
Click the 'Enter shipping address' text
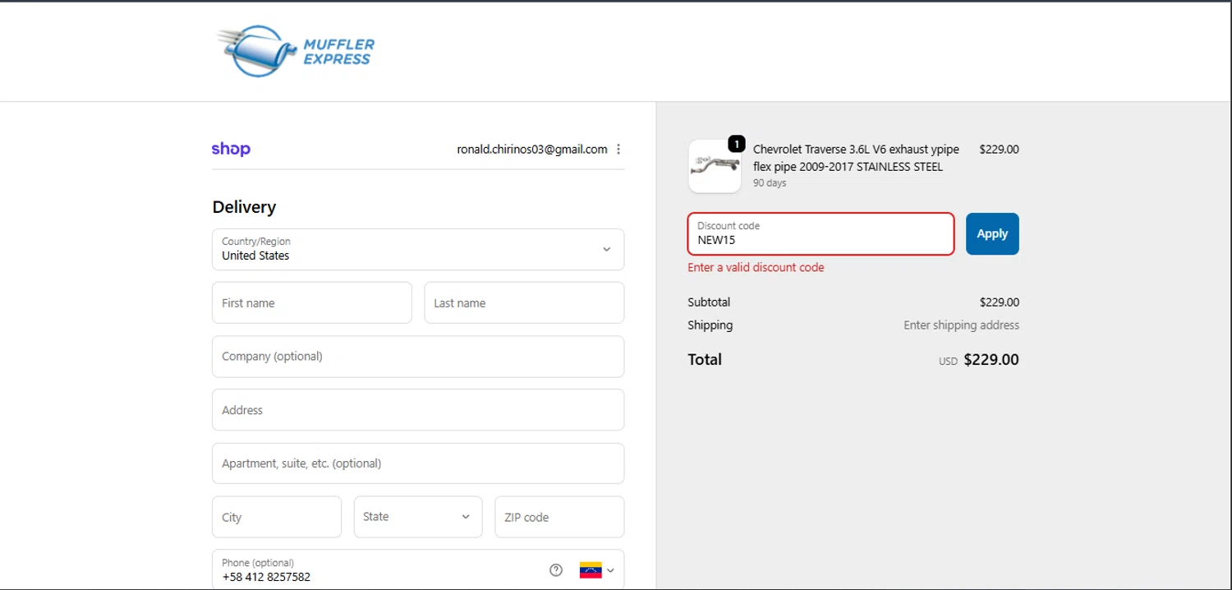pos(961,325)
